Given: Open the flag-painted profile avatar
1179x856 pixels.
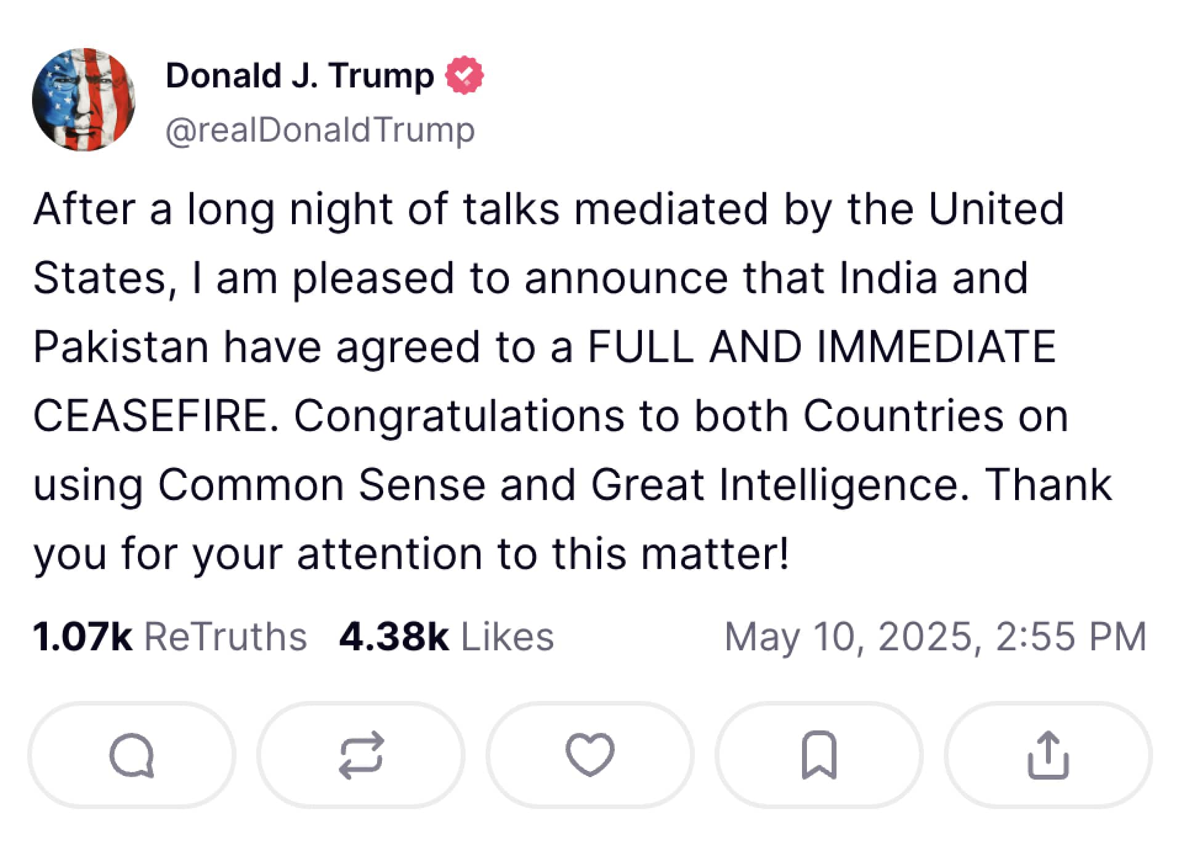Looking at the screenshot, I should point(84,100).
